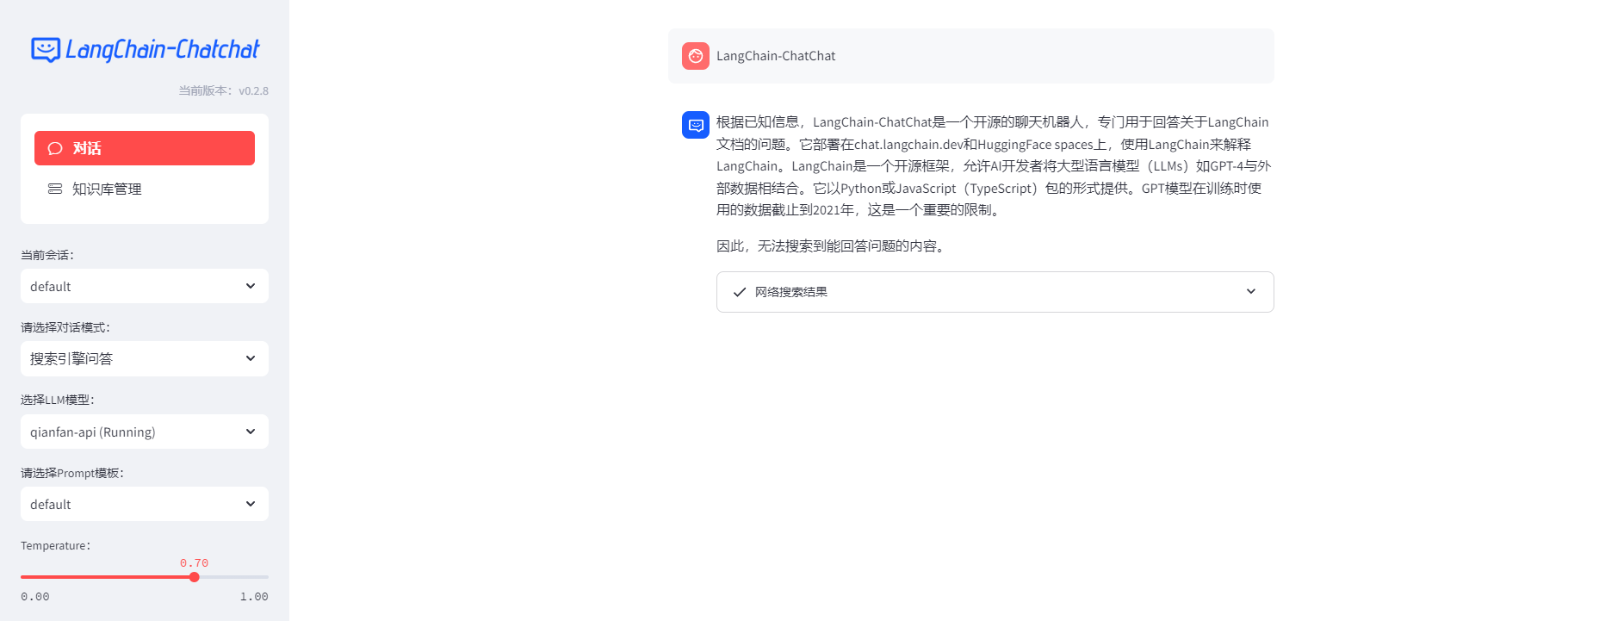The height and width of the screenshot is (621, 1624).
Task: Click the Temperature： label
Action: 56,545
